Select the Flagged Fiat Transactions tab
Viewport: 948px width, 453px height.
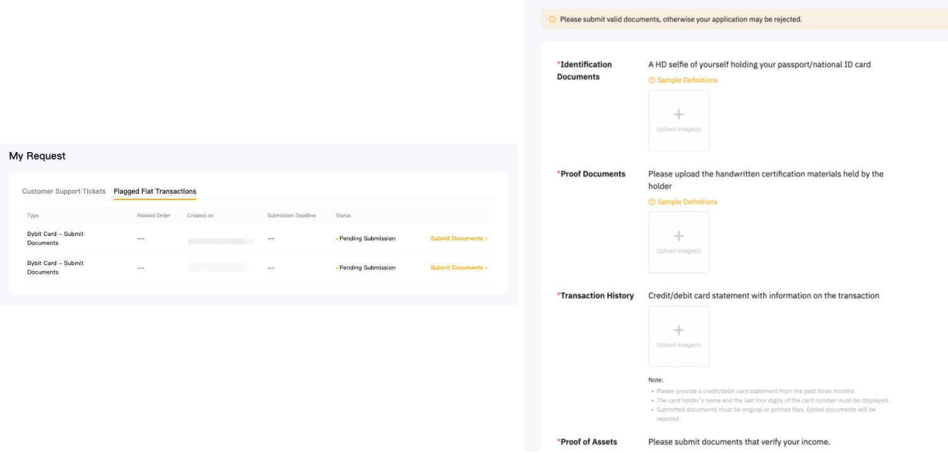point(155,191)
